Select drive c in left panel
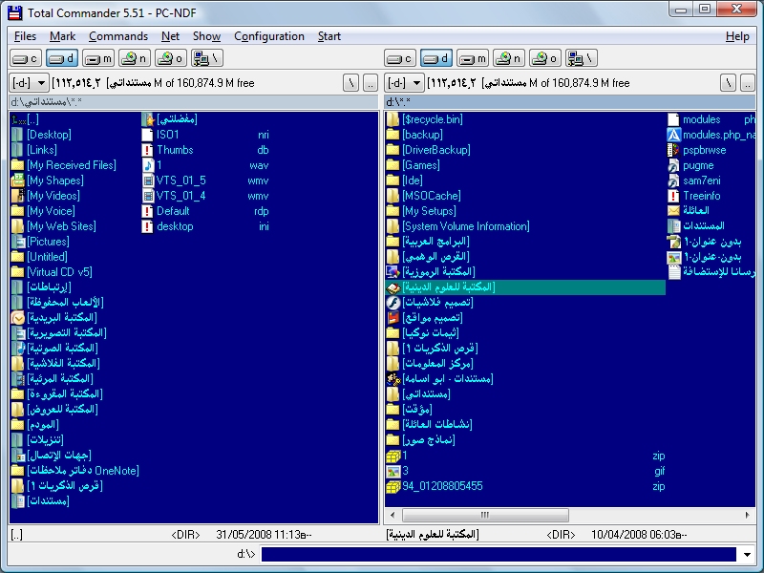 (x=26, y=58)
